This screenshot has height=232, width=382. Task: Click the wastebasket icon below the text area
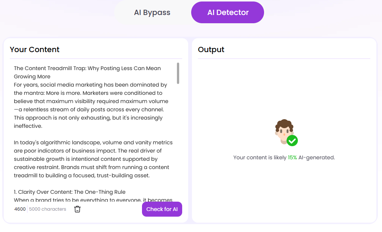coord(77,209)
